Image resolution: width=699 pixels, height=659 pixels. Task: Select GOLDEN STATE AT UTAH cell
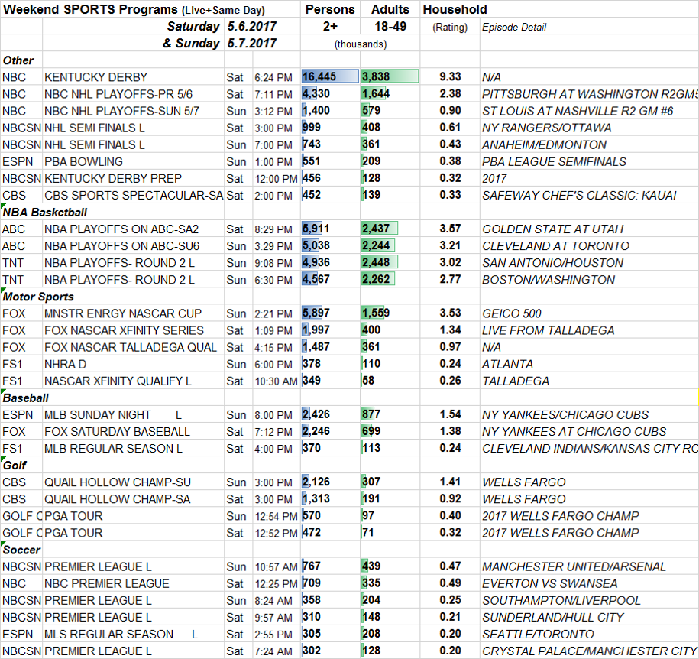pos(589,229)
